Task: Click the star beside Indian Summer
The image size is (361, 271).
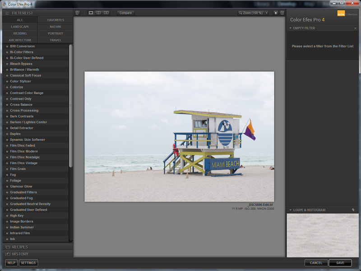Action: (7, 227)
